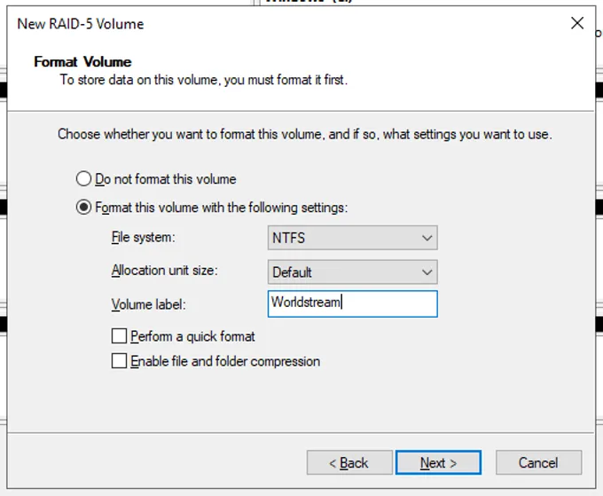603x496 pixels.
Task: Click the 'File system:' label
Action: (x=143, y=238)
